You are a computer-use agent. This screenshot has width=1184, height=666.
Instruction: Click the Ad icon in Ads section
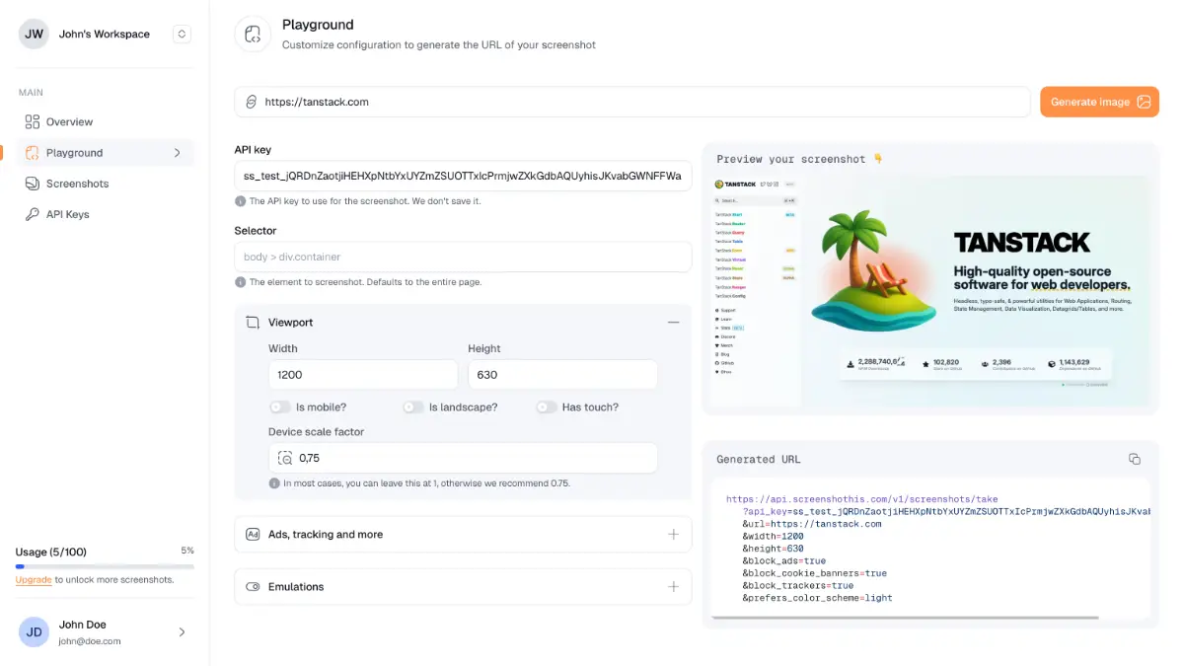253,535
